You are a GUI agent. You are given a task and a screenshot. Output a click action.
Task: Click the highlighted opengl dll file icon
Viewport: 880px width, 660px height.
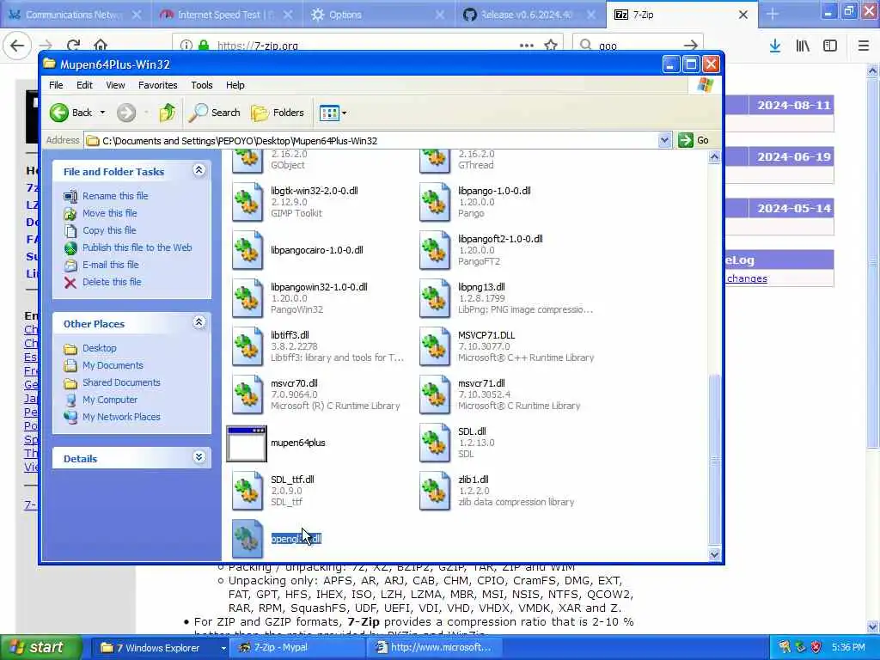[x=247, y=540]
